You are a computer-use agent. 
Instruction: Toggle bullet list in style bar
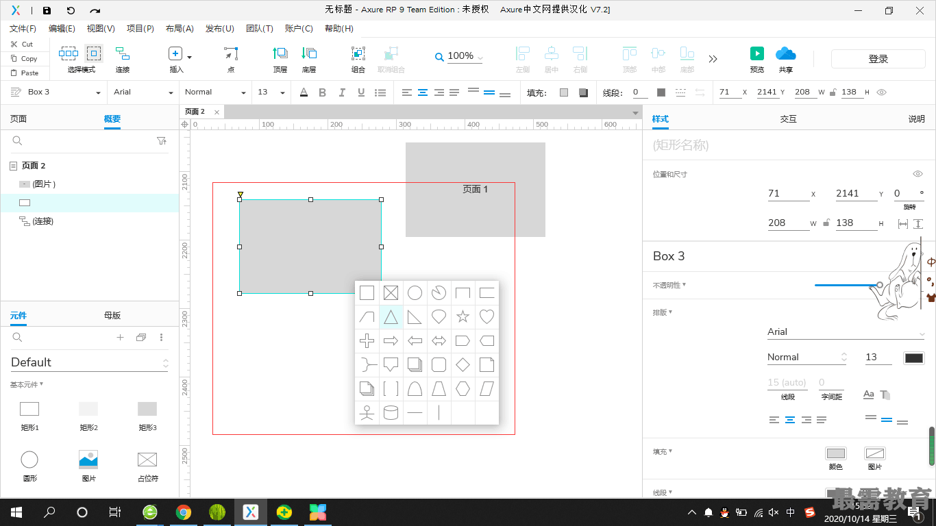(380, 92)
